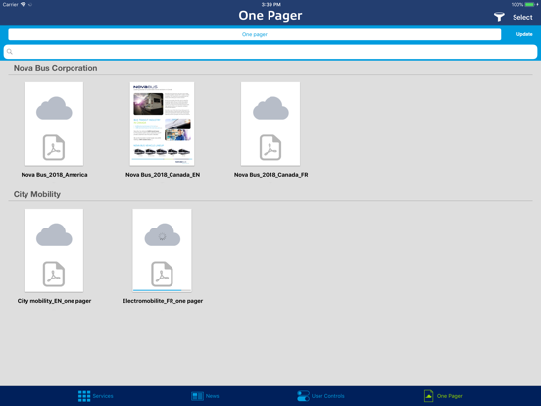Open Nova Bus_2018_Canada_EN document thumbnail
This screenshot has height=406, width=541.
[162, 124]
